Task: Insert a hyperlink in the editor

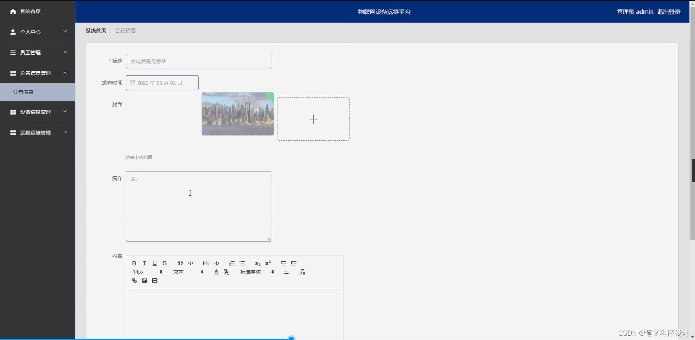Action: pos(134,281)
